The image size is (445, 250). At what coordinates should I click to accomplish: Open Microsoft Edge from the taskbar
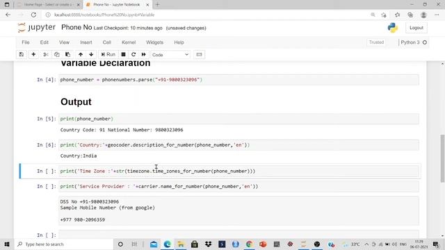coord(167,244)
